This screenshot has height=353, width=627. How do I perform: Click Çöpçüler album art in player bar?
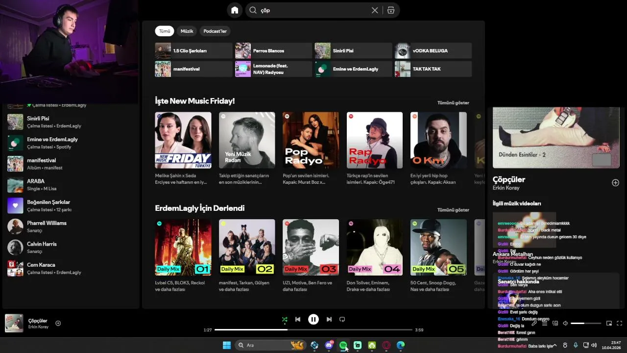15,323
